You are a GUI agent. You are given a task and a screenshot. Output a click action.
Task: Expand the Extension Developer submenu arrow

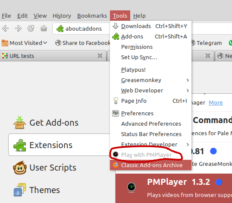(x=188, y=144)
